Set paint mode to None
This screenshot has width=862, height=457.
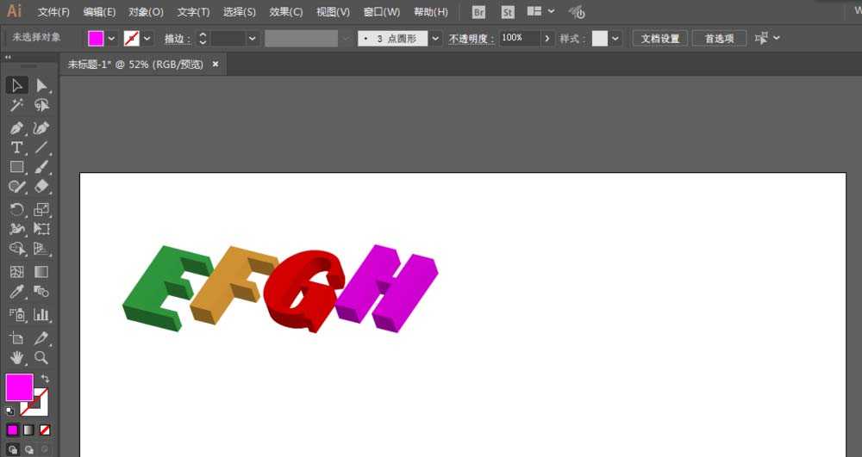click(45, 429)
